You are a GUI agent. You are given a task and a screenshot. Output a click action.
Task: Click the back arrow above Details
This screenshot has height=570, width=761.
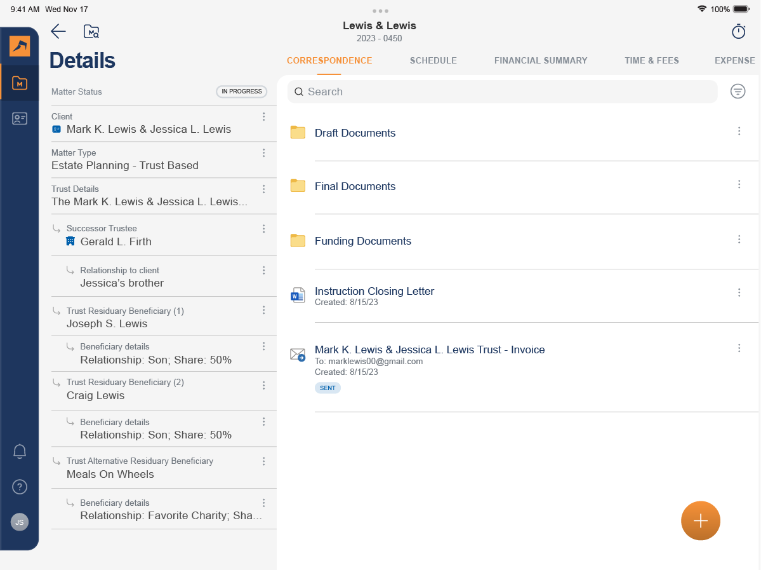tap(58, 31)
